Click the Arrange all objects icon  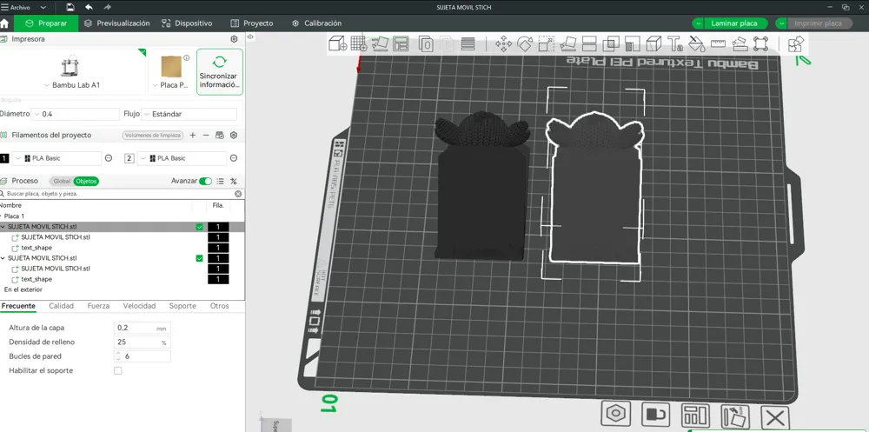(x=401, y=43)
